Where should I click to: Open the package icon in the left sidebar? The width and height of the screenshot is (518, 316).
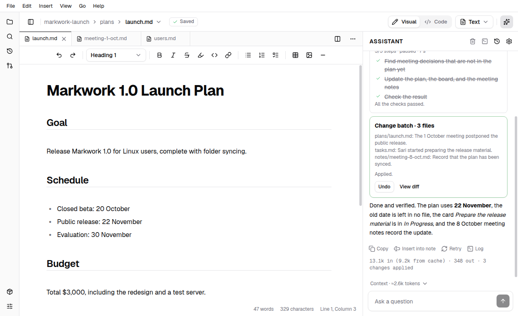[x=10, y=292]
